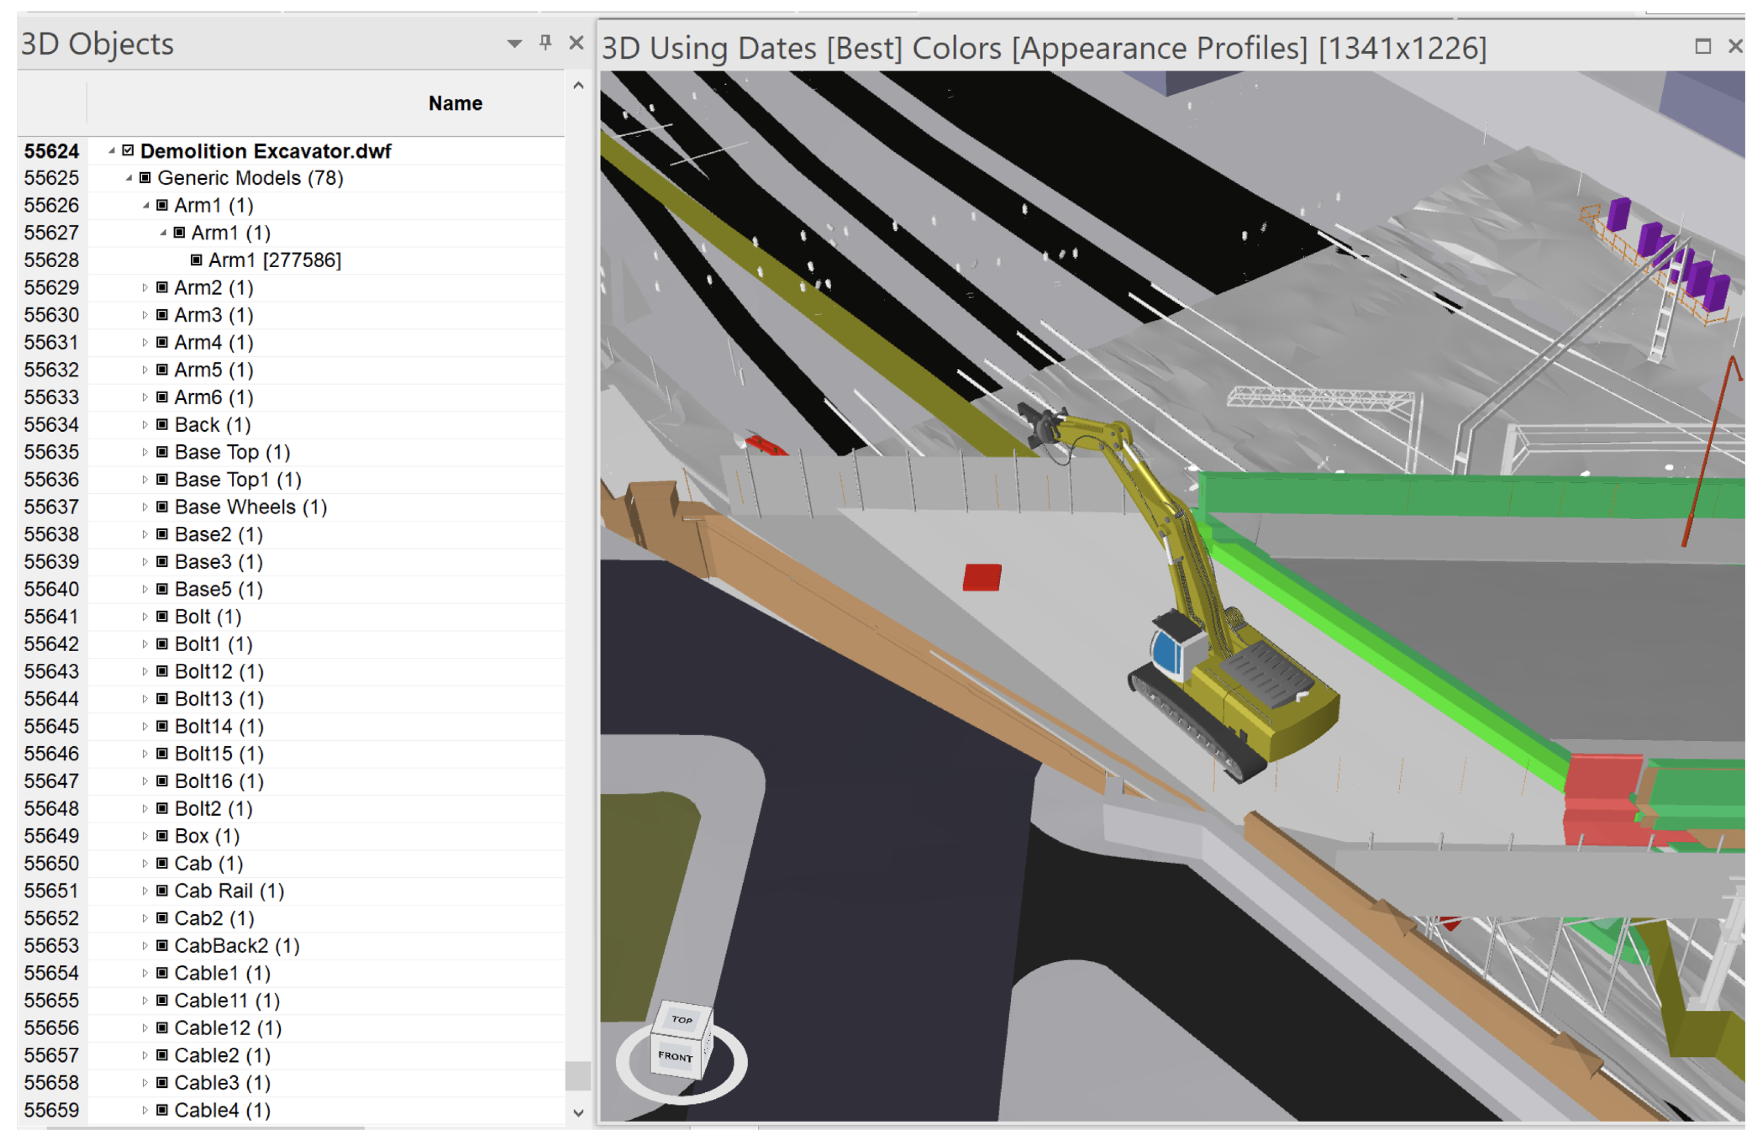Image resolution: width=1760 pixels, height=1140 pixels.
Task: Toggle the Base Wheels (1) checkbox
Action: pos(162,507)
